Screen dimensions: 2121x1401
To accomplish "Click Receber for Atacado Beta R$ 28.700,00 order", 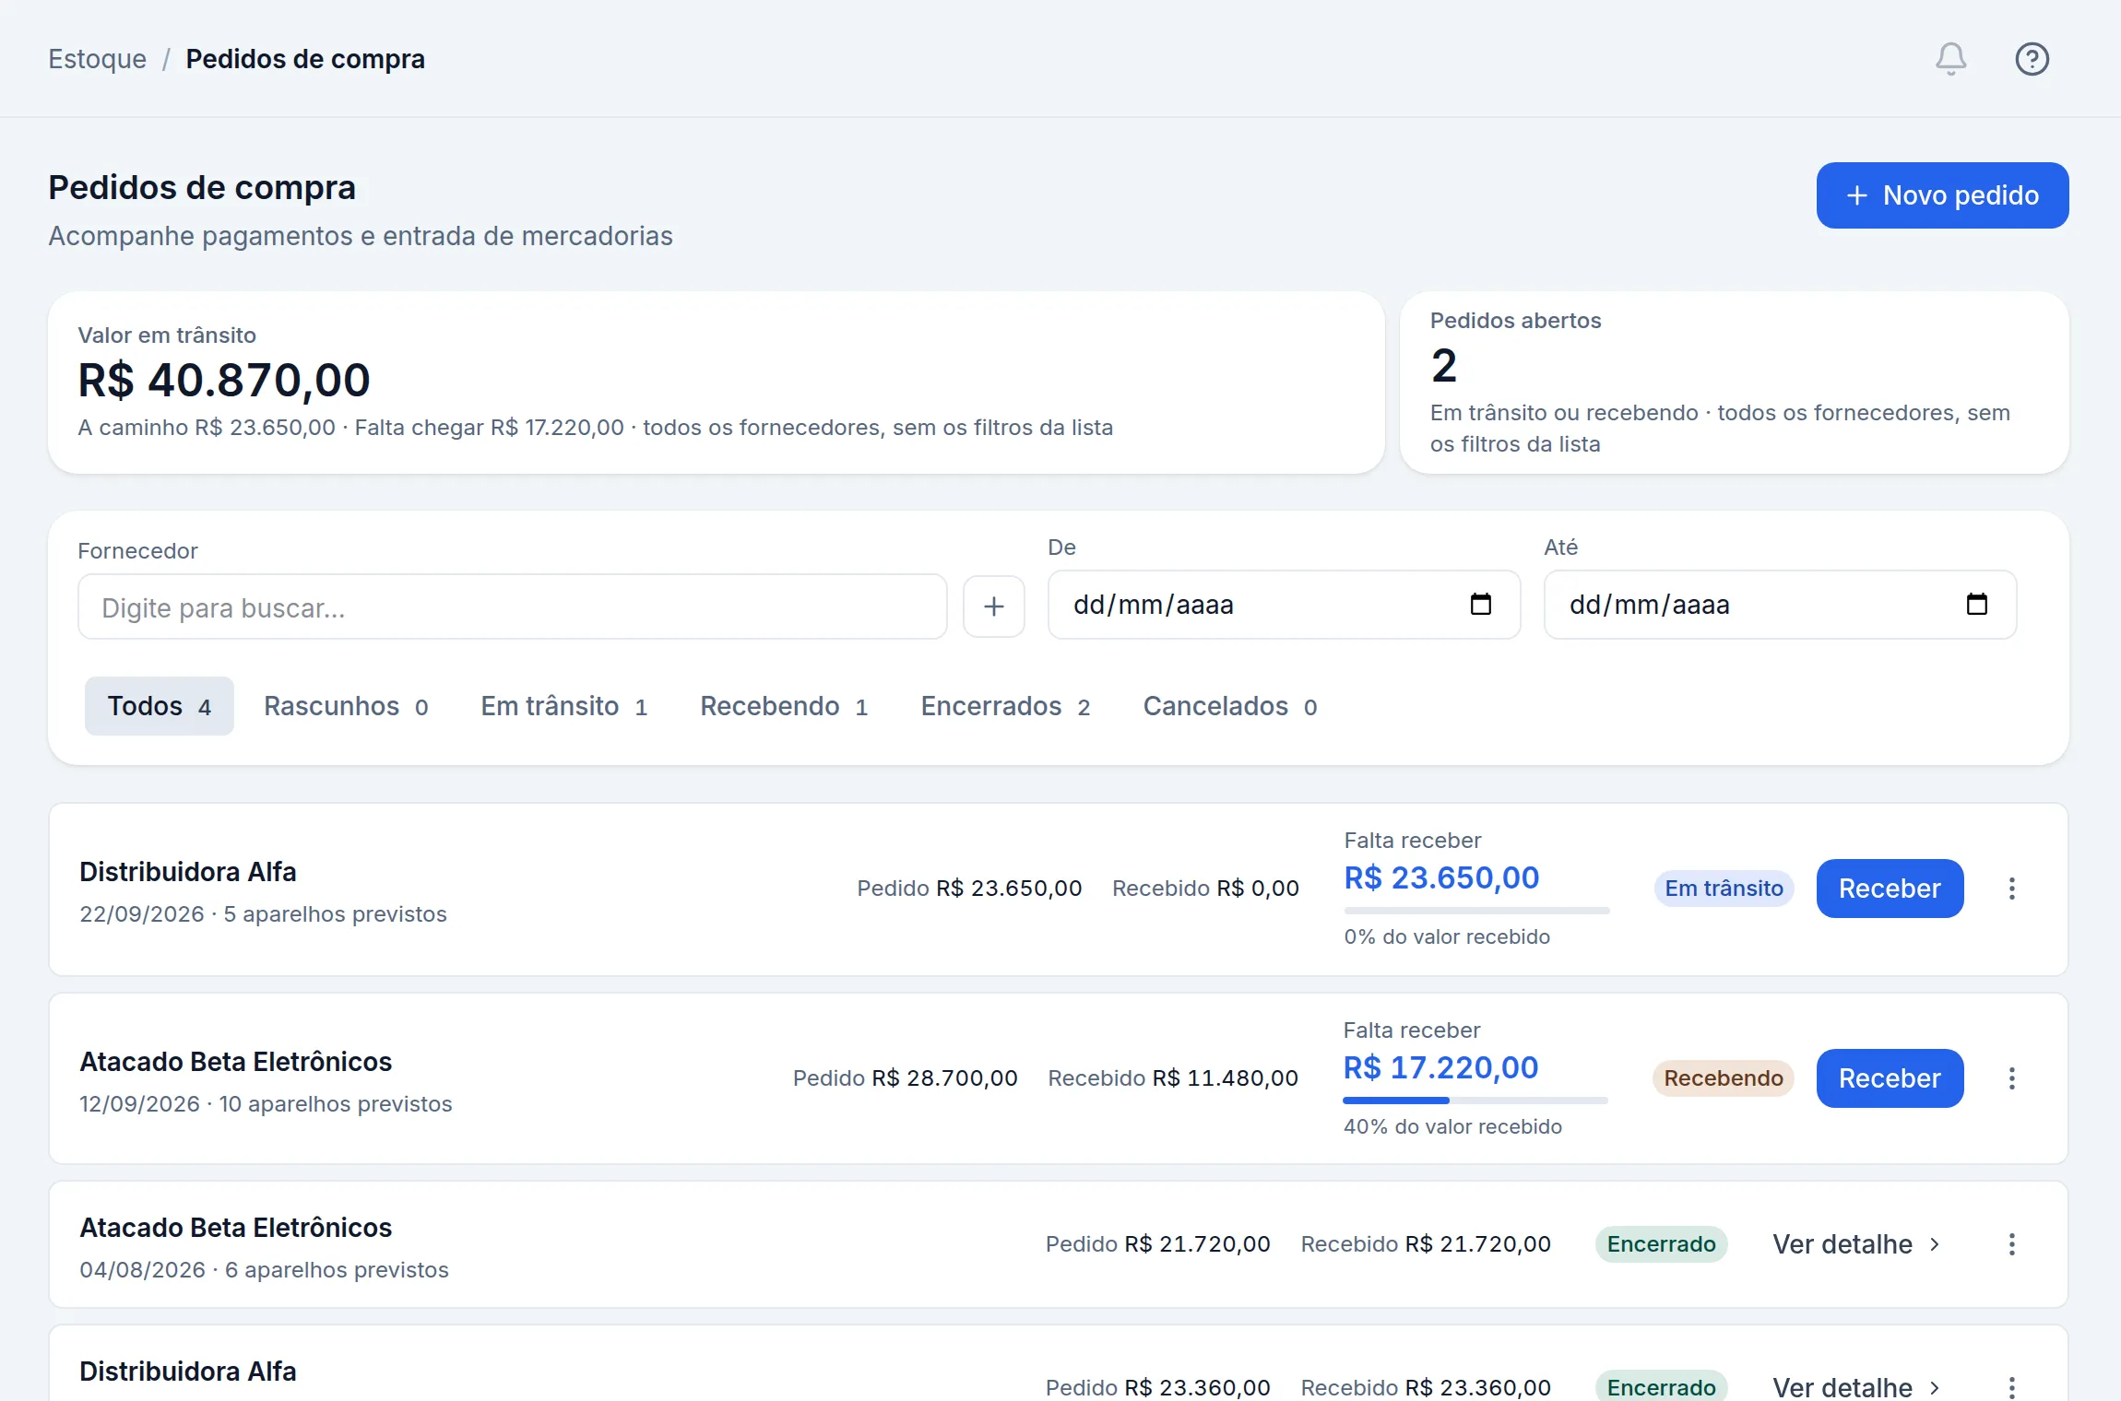I will coord(1890,1078).
